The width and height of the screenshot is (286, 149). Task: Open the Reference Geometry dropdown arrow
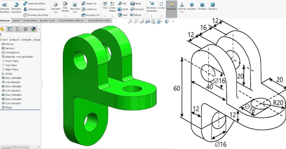coord(152,16)
